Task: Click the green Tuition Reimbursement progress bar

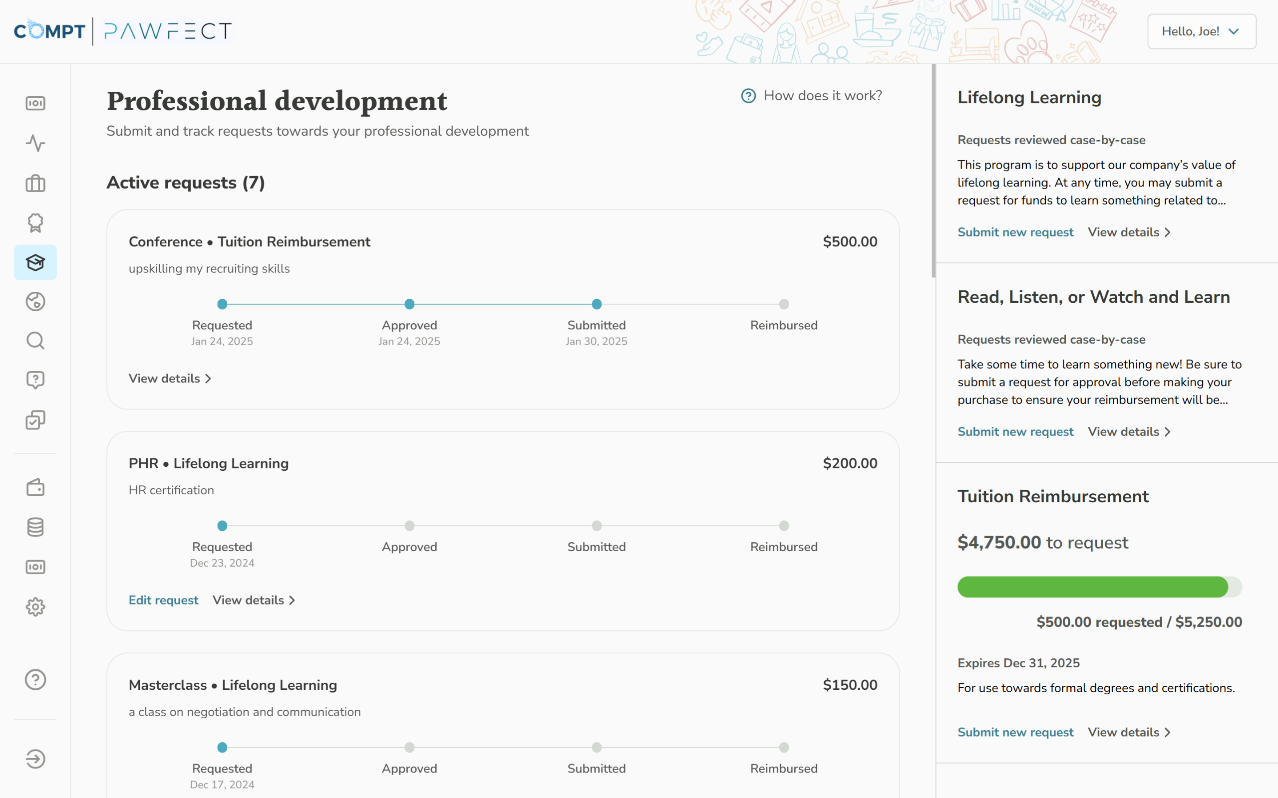Action: click(1092, 587)
